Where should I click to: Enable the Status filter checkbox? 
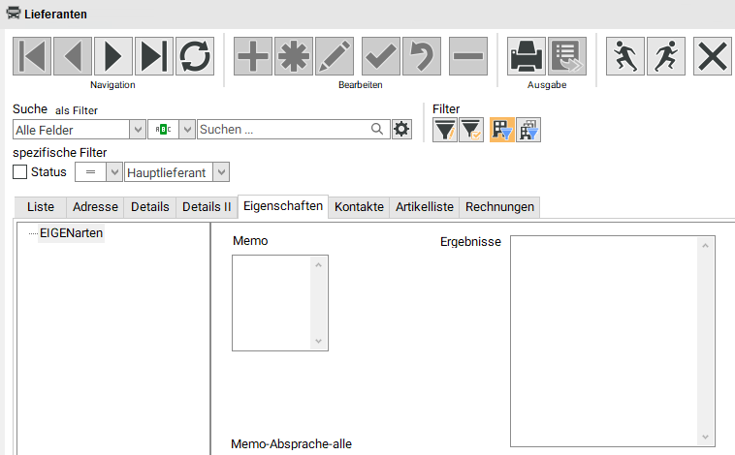[19, 171]
